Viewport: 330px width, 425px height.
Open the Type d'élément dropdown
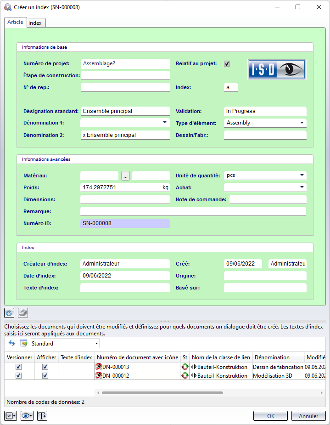pos(302,123)
